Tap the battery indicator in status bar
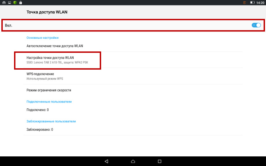 [252, 2]
